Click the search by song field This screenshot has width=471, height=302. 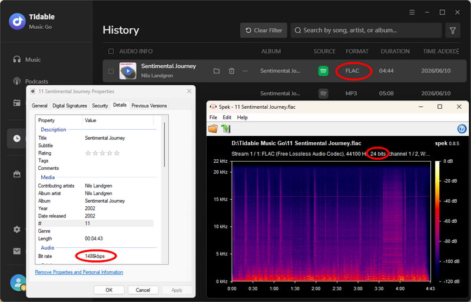[x=366, y=31]
